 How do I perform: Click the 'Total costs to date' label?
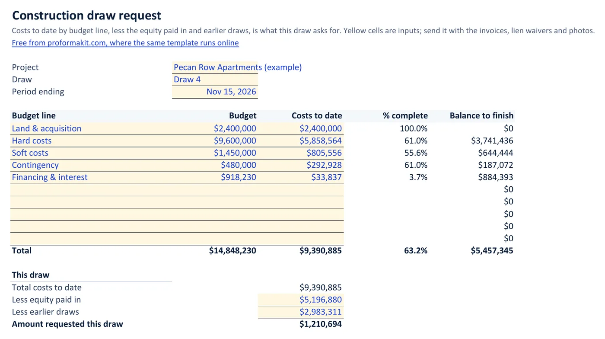[x=47, y=288]
